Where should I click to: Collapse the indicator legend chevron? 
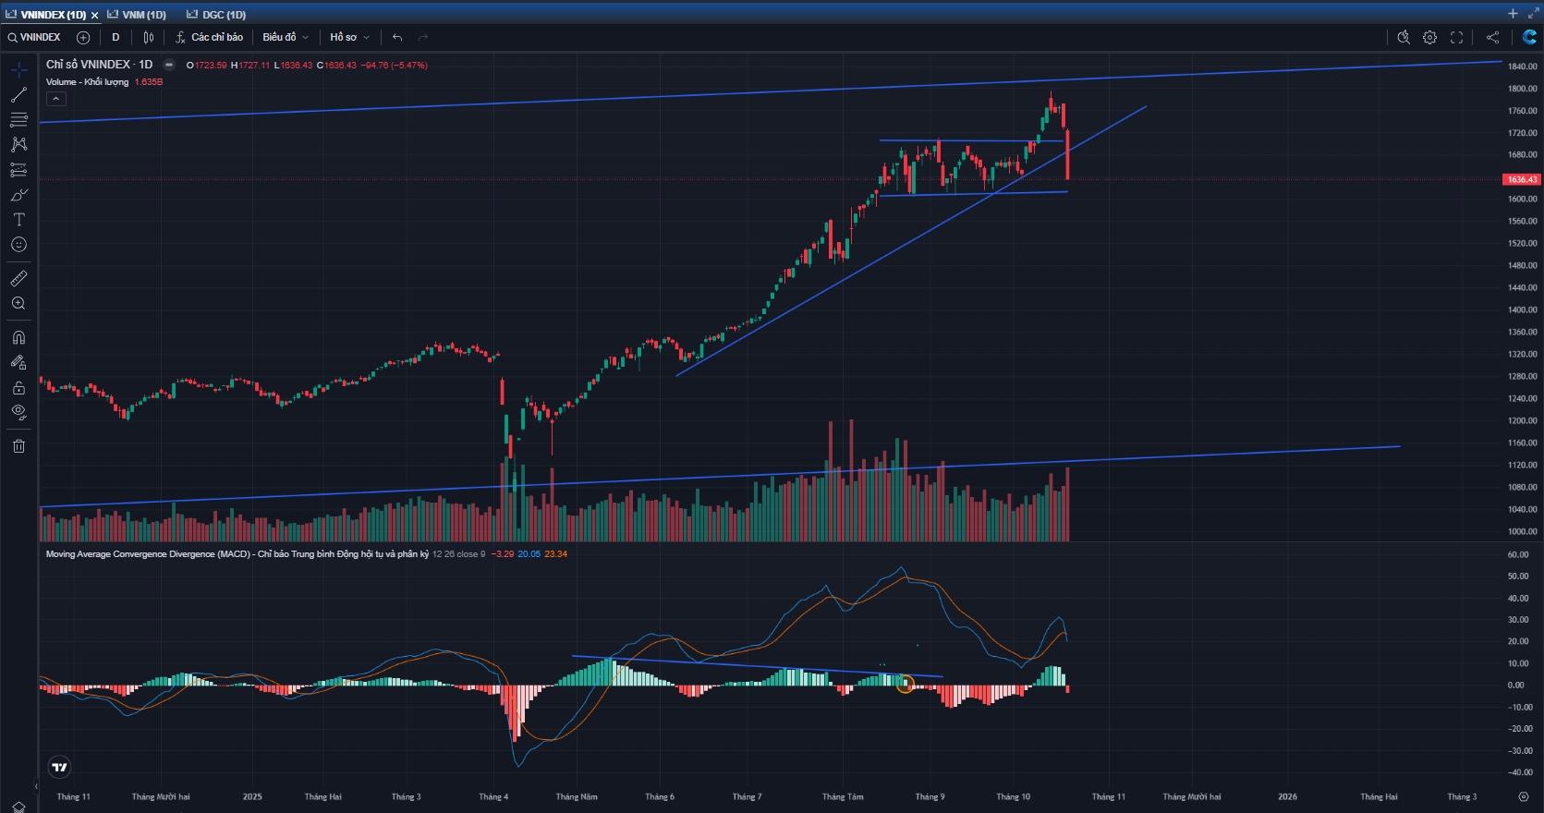click(x=55, y=99)
